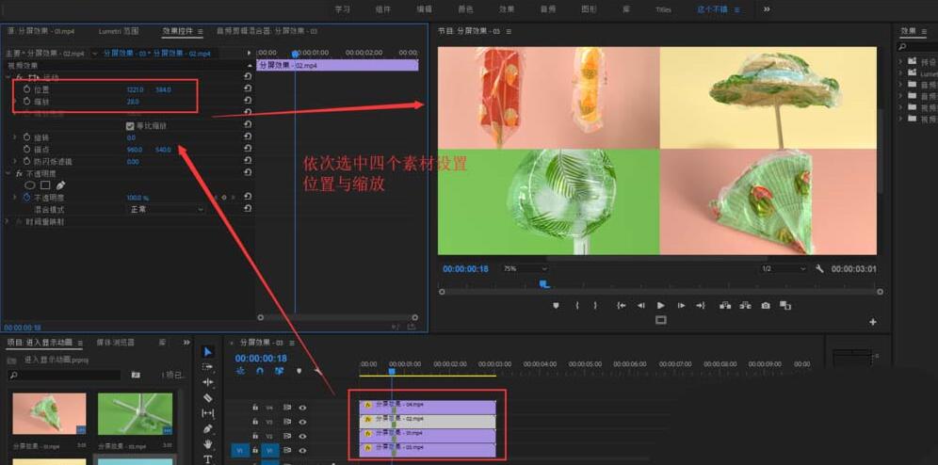
Task: Open the 混合模式 blend mode dropdown
Action: pyautogui.click(x=166, y=209)
